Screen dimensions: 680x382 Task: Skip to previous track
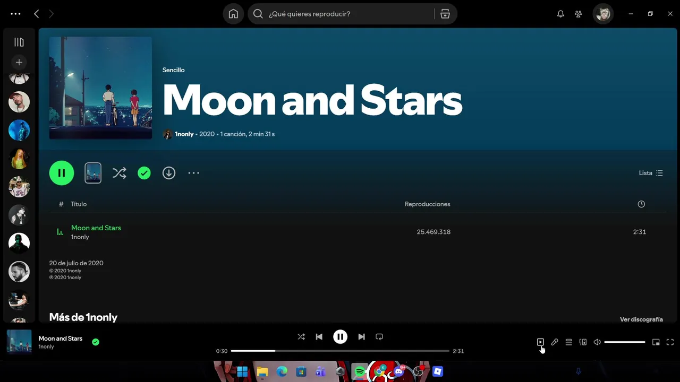click(319, 337)
